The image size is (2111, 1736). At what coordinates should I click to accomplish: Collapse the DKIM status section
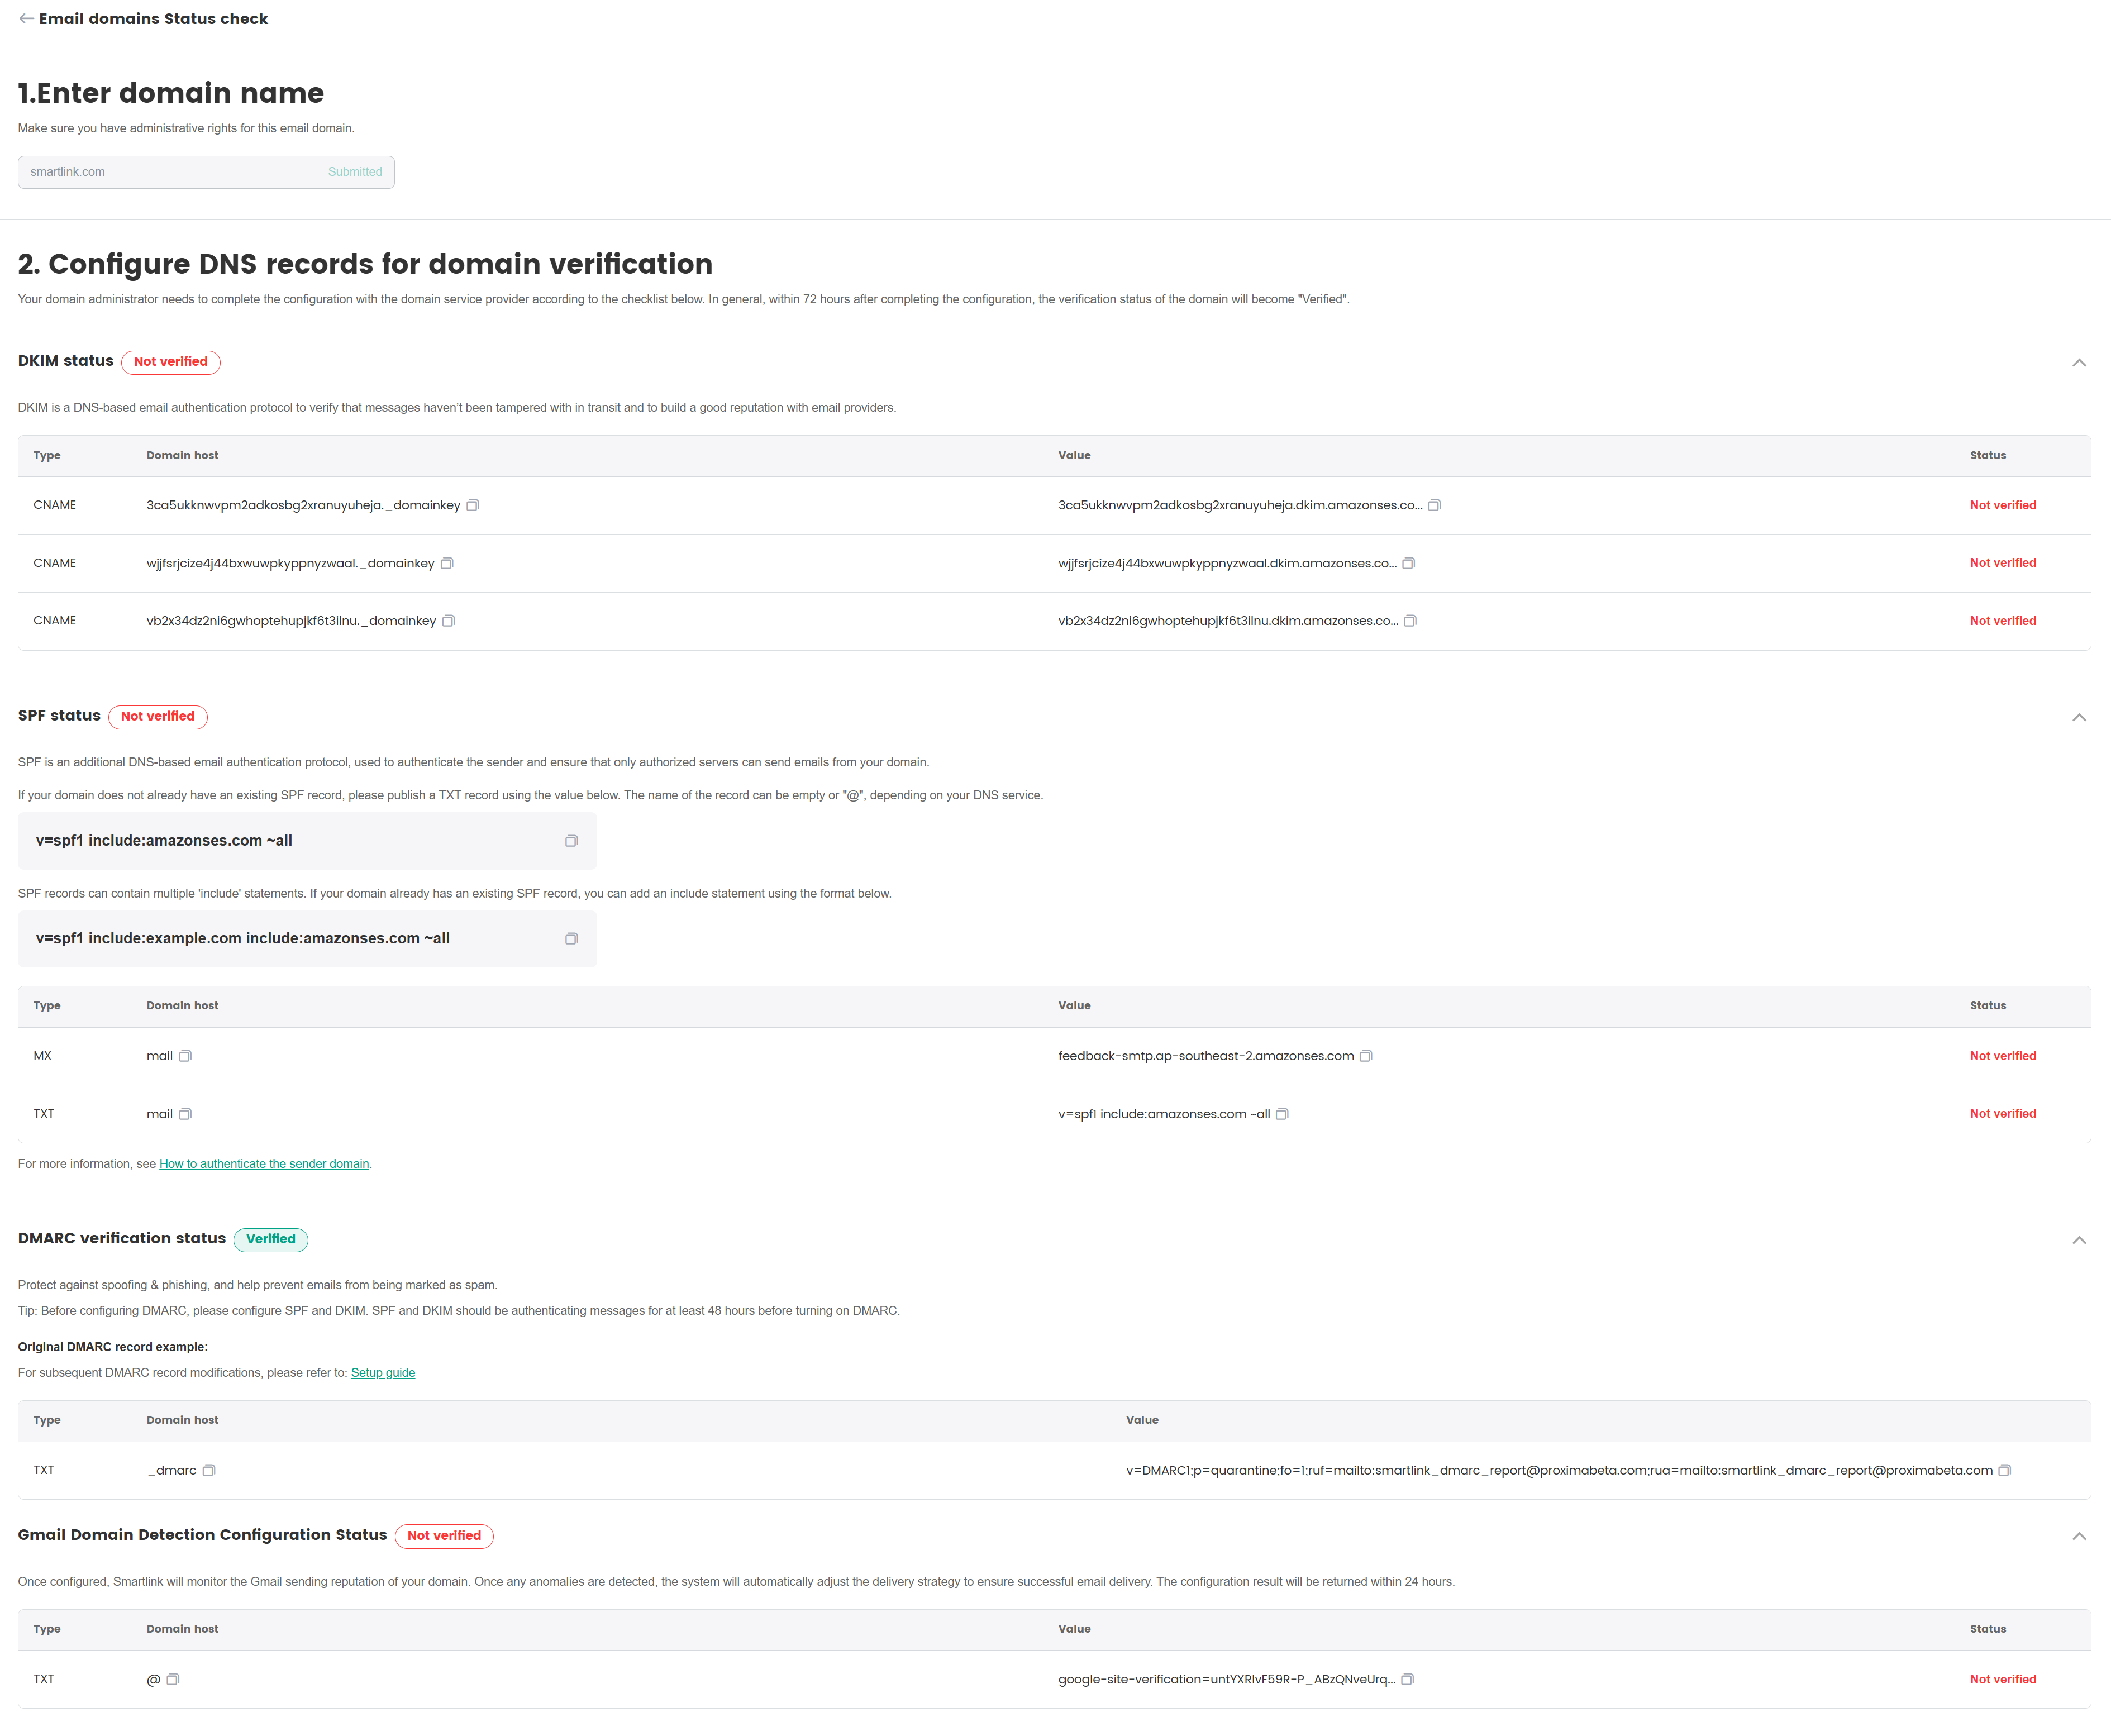2079,363
